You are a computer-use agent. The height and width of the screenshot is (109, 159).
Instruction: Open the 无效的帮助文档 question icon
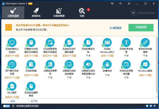(x=88, y=42)
